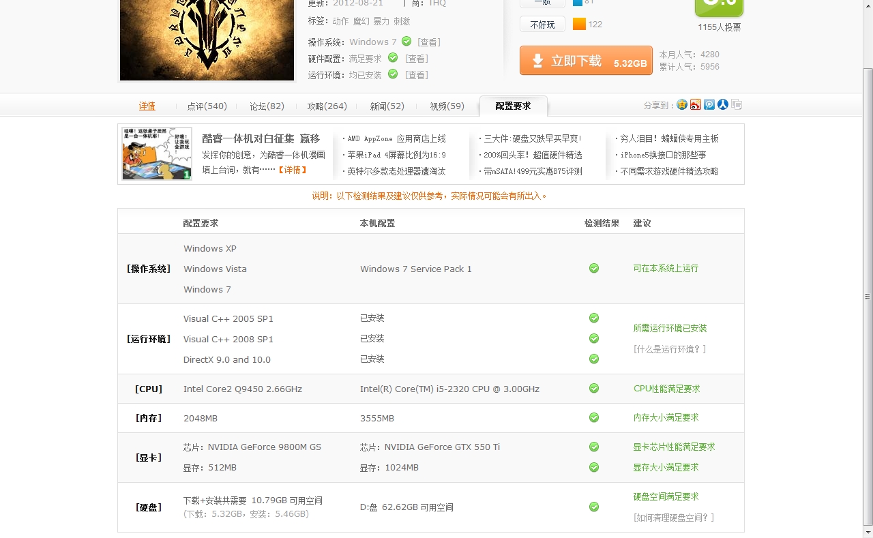Click the check icon for 显存 1024MB
The height and width of the screenshot is (538, 873).
pos(594,468)
